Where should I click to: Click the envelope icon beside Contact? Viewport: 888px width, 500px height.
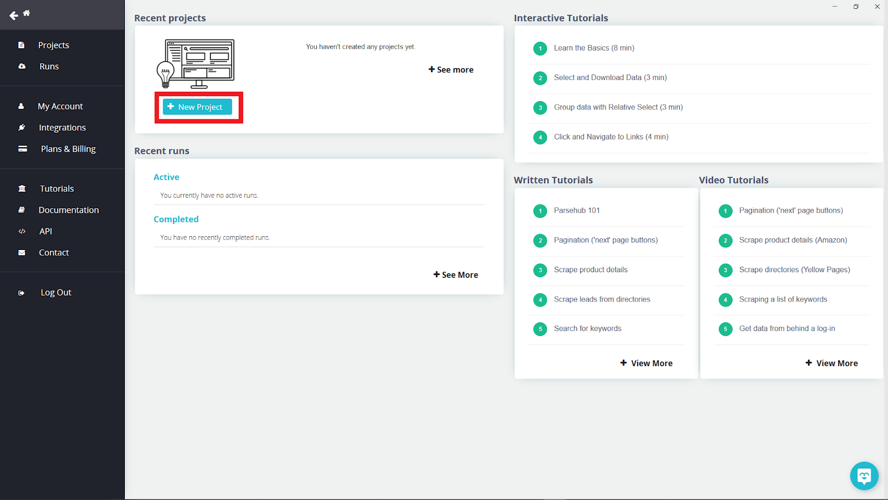pos(22,252)
